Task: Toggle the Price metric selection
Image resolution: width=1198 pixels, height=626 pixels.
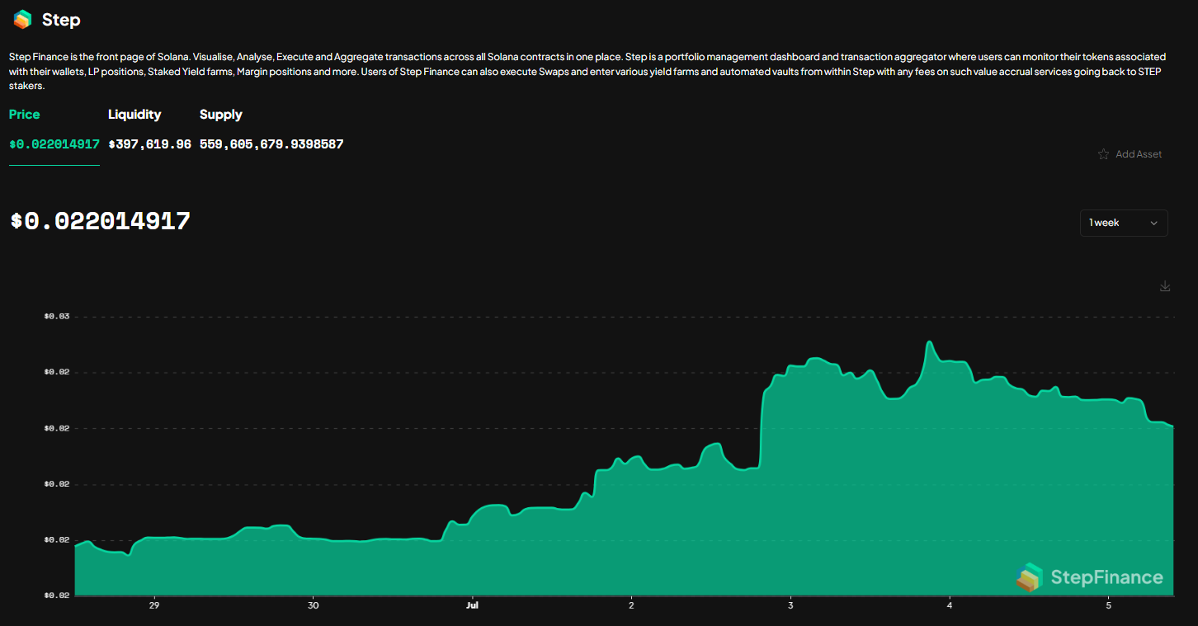Action: point(24,114)
